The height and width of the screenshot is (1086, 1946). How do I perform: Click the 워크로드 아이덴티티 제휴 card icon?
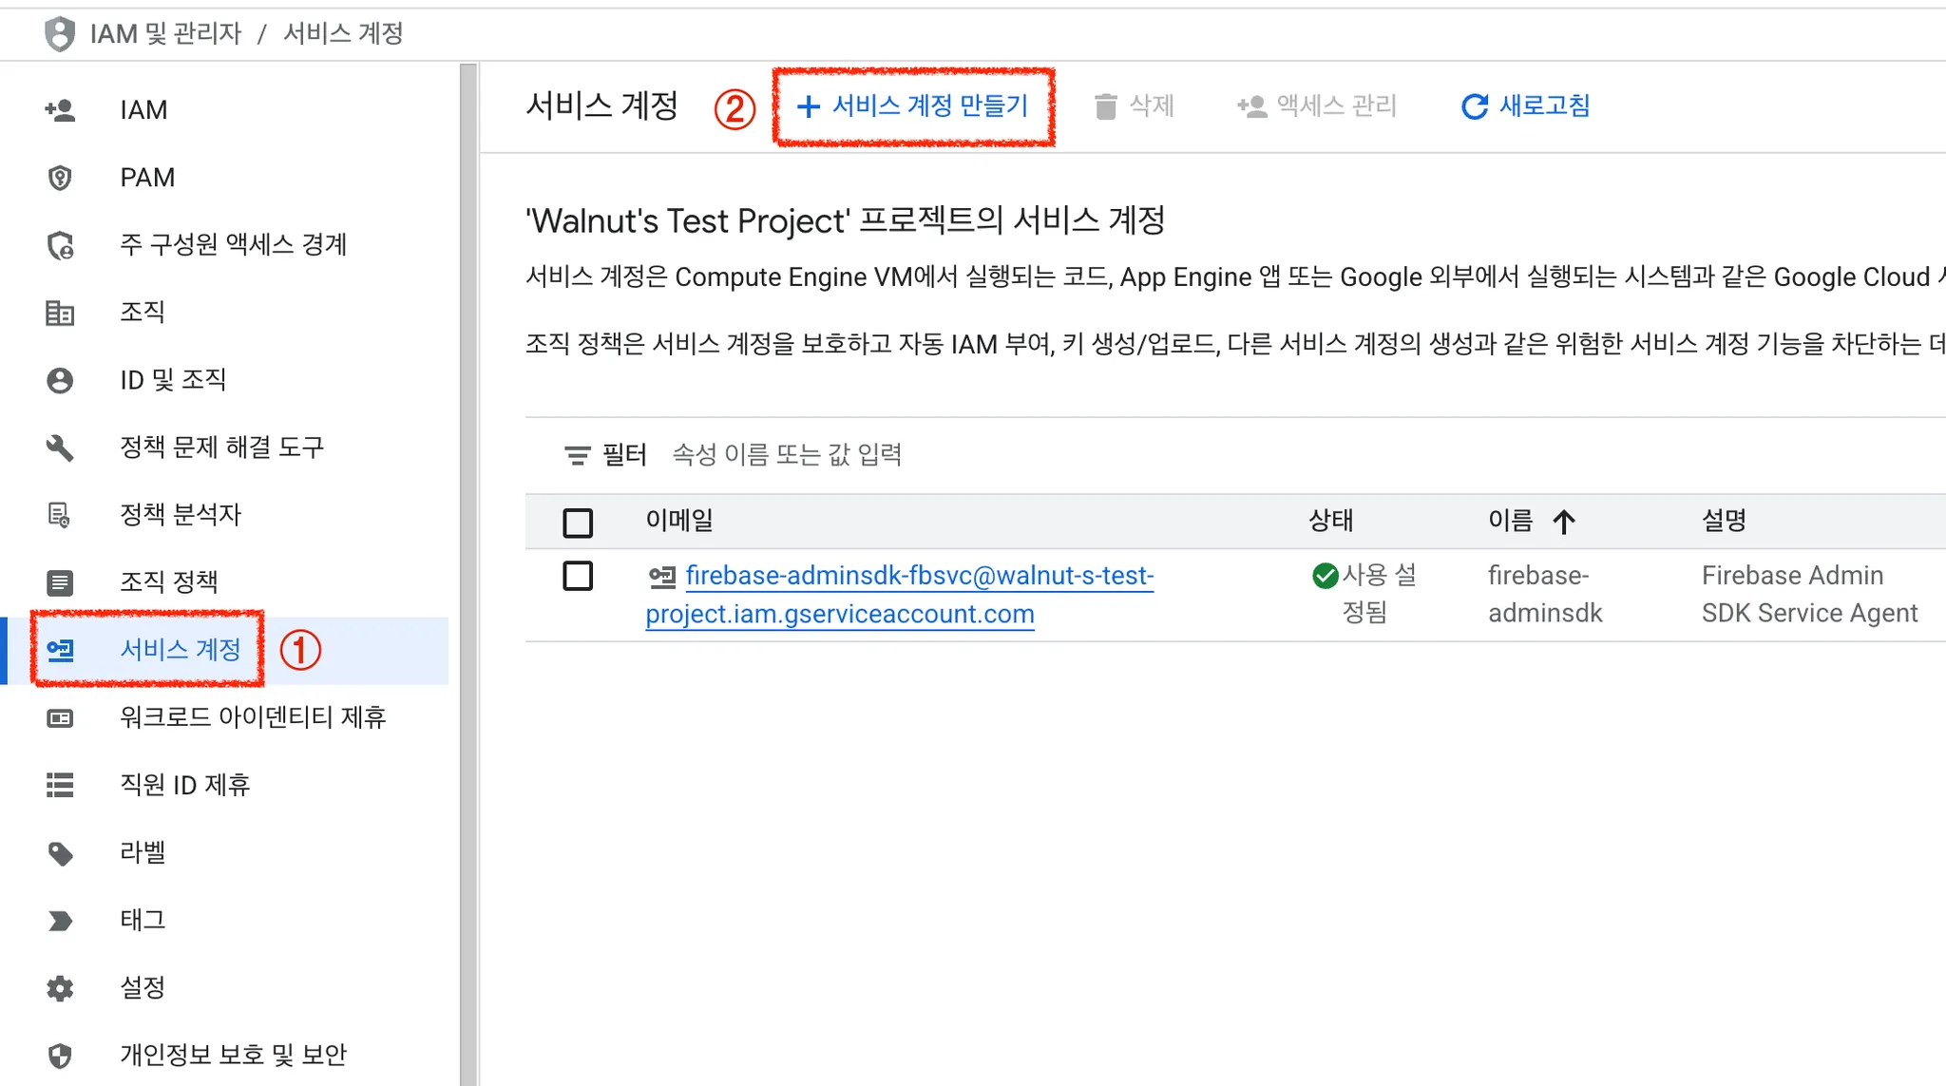(60, 718)
